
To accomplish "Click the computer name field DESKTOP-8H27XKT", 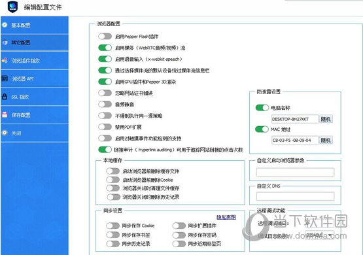I will 295,119.
